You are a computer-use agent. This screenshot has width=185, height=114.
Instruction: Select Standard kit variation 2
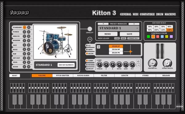29,27
